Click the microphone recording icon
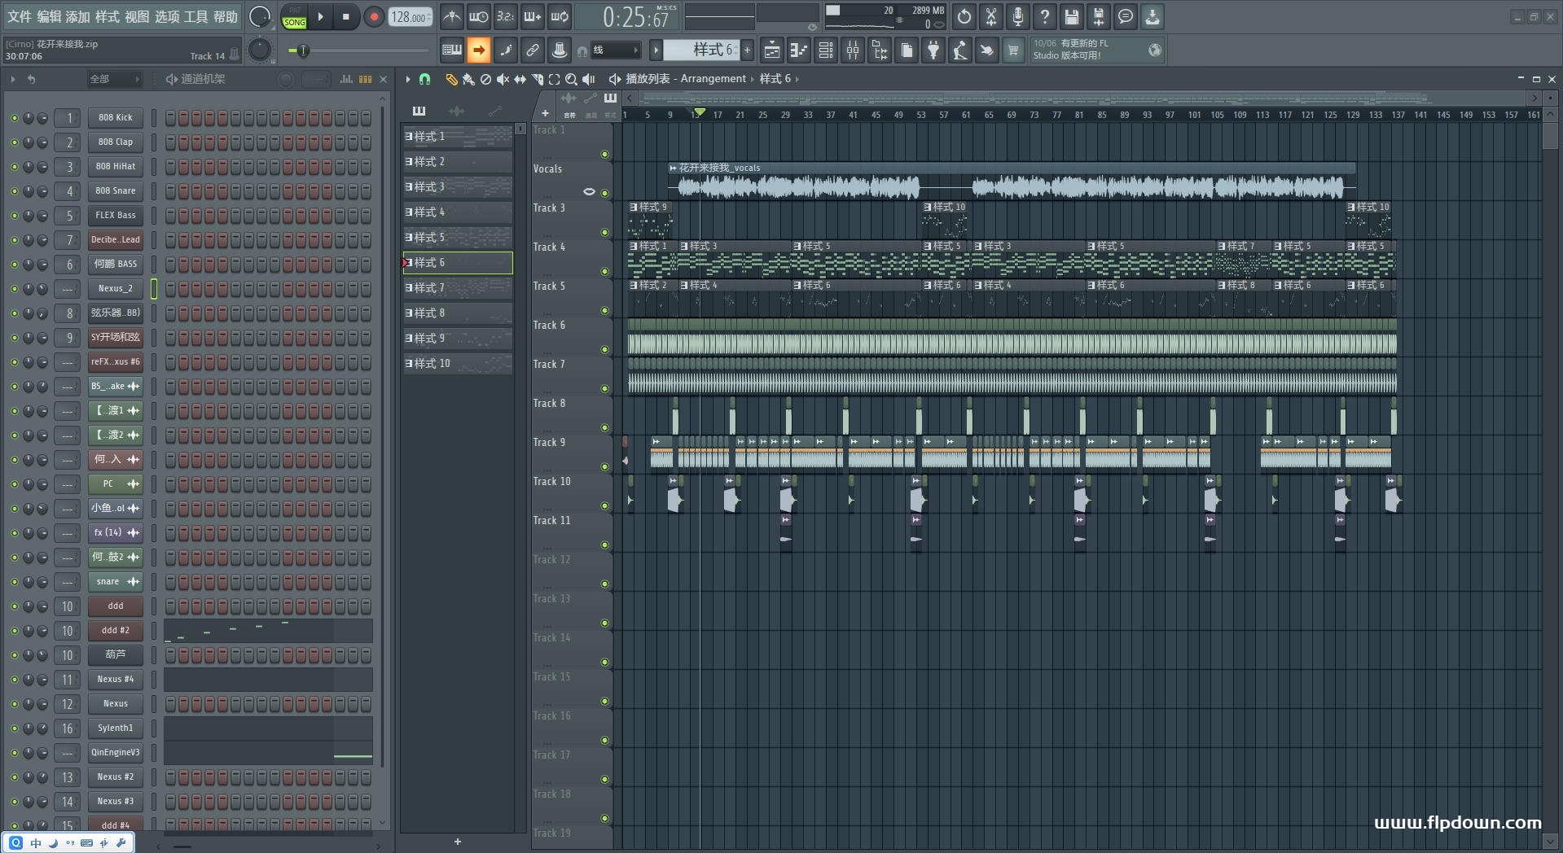The width and height of the screenshot is (1563, 853). pyautogui.click(x=1017, y=16)
